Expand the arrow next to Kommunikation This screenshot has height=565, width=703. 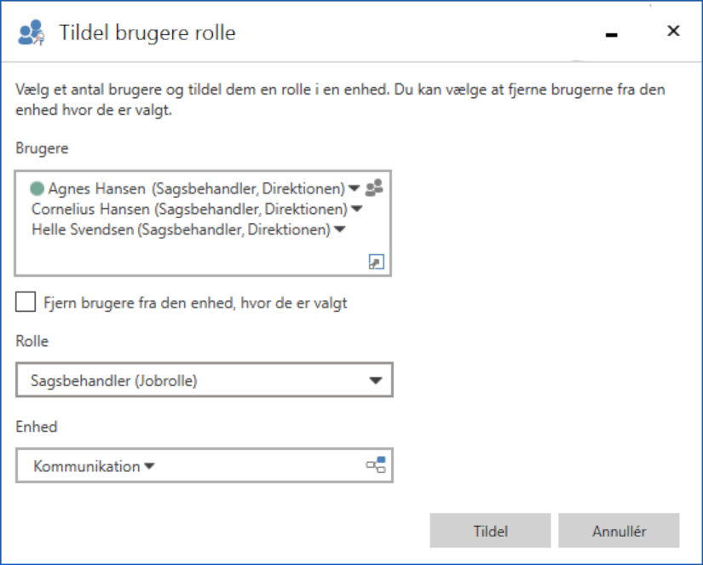pos(150,466)
